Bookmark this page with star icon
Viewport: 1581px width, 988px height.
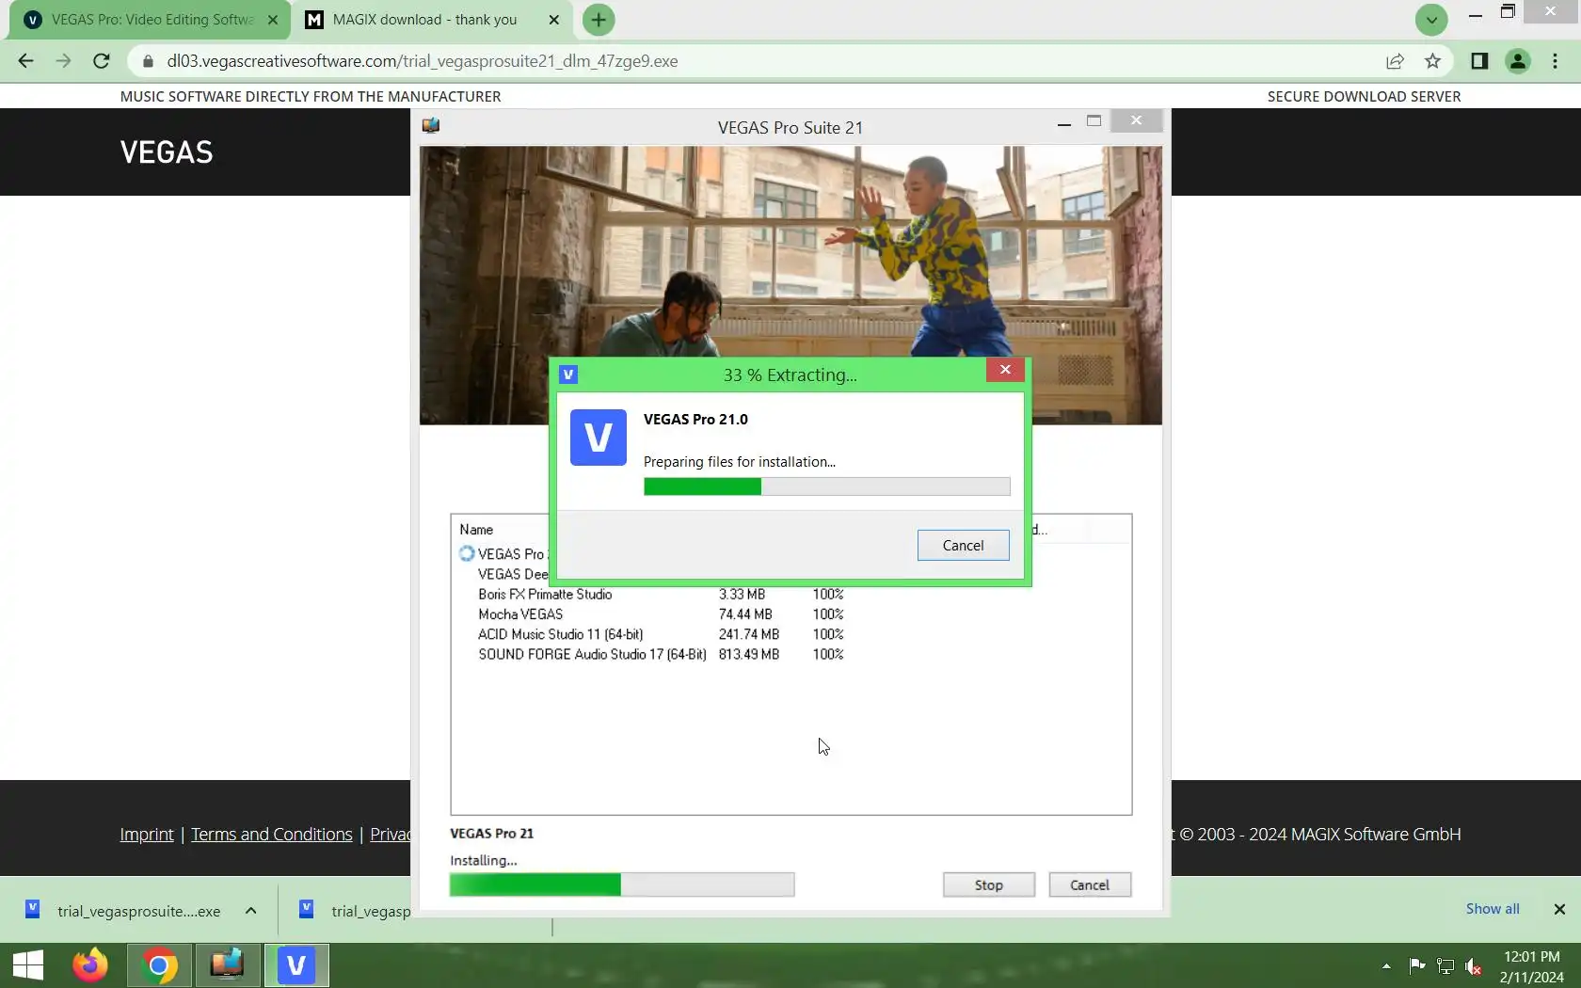tap(1432, 61)
